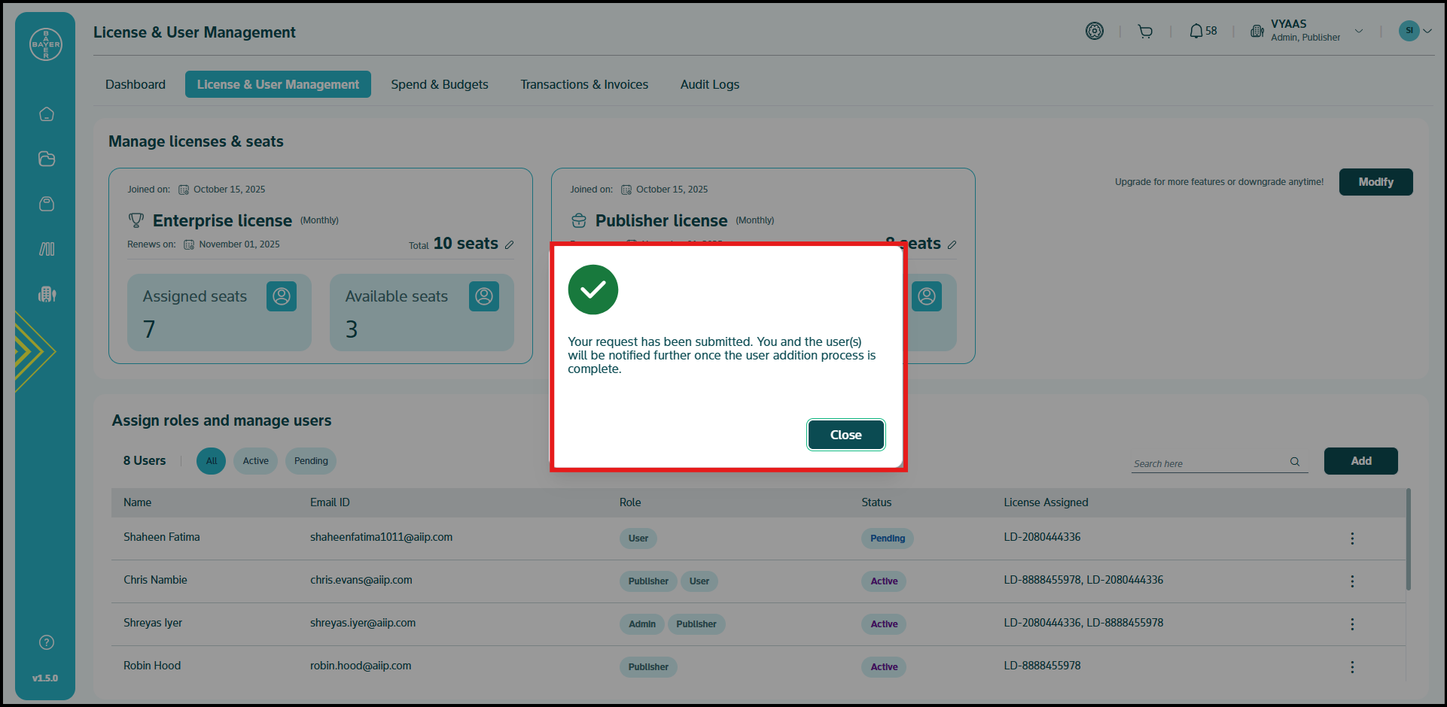Expand the VYAAS organization dropdown
The height and width of the screenshot is (707, 1447).
(1359, 32)
